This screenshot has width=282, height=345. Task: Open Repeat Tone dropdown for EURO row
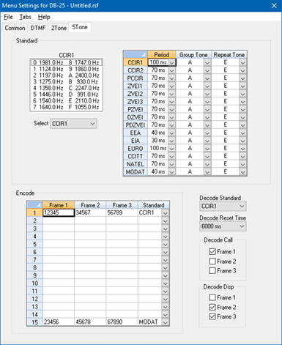(x=242, y=149)
